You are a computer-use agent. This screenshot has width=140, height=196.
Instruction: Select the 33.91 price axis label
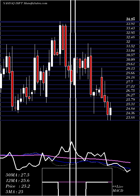[x=130, y=24]
